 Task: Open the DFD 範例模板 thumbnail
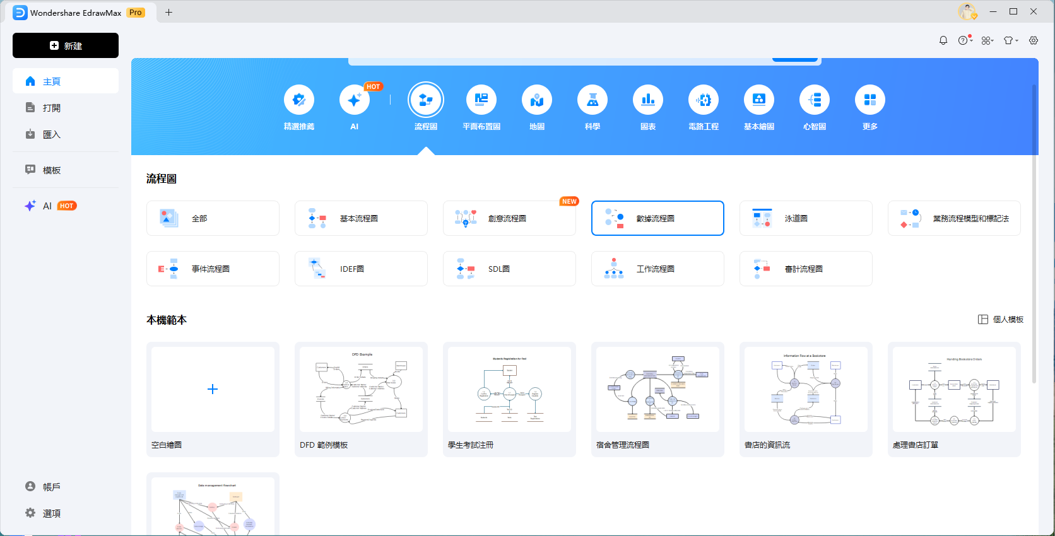pos(361,390)
